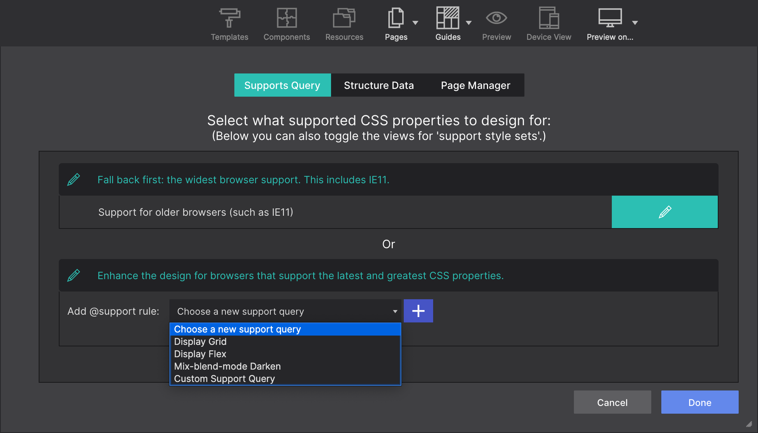Click Support for older browsers row text
The height and width of the screenshot is (433, 758).
pos(196,212)
